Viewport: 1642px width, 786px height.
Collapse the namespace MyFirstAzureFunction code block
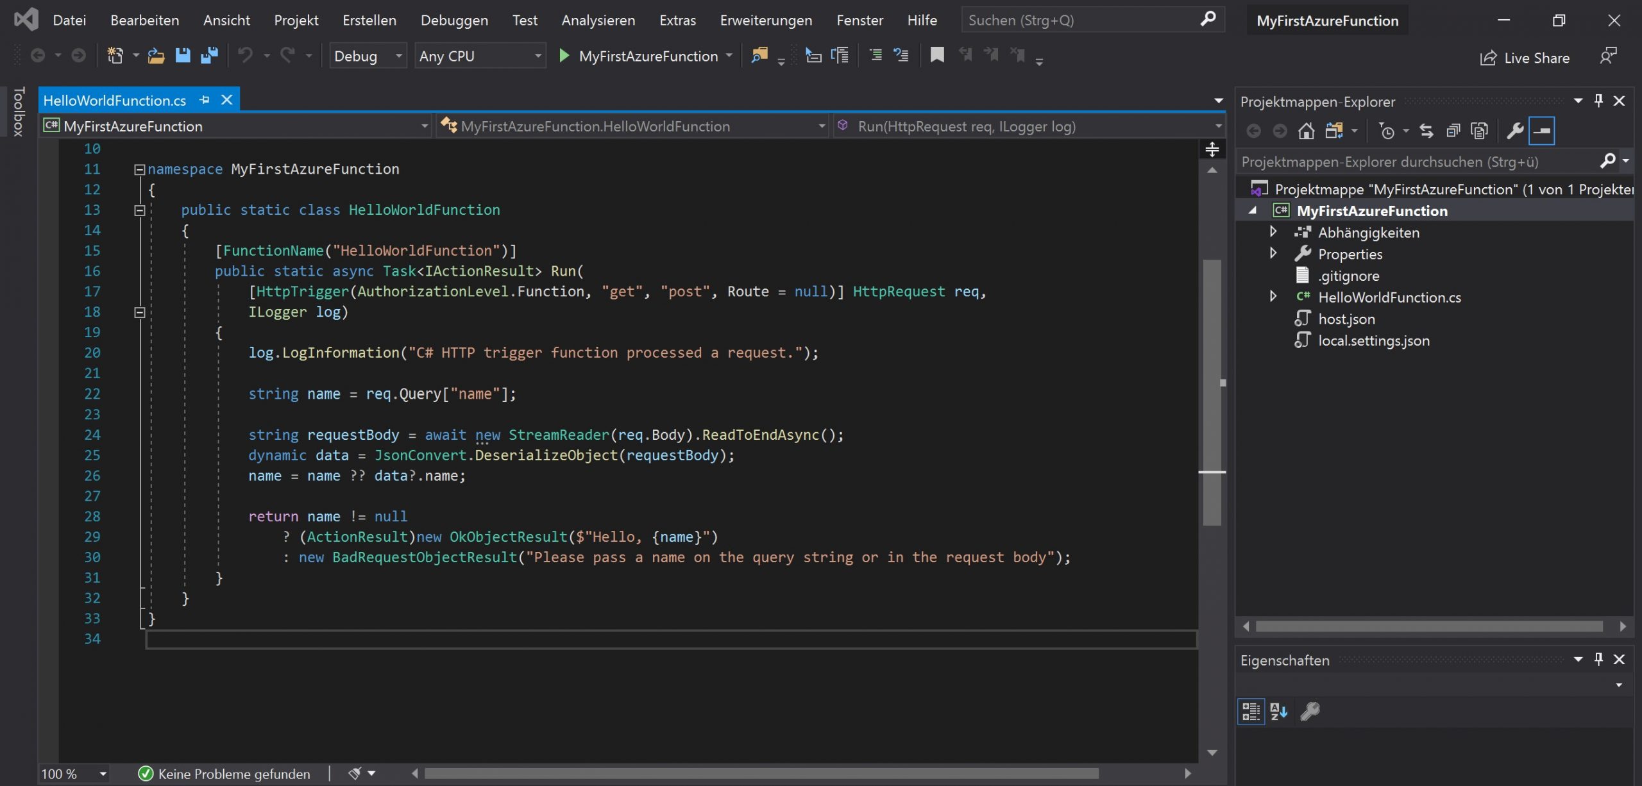click(x=139, y=169)
